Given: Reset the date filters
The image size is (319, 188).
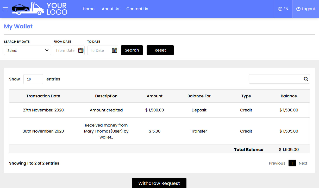Looking at the screenshot, I should (160, 50).
